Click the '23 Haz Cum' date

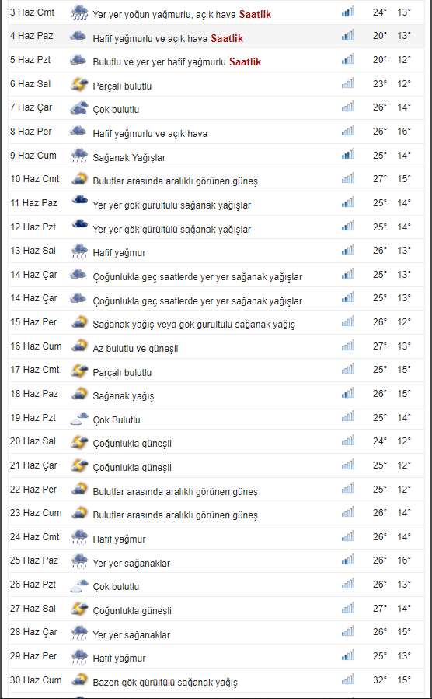36,513
